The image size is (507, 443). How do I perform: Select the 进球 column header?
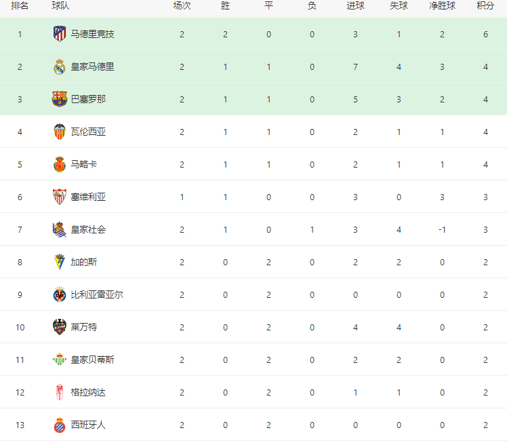[x=355, y=5]
